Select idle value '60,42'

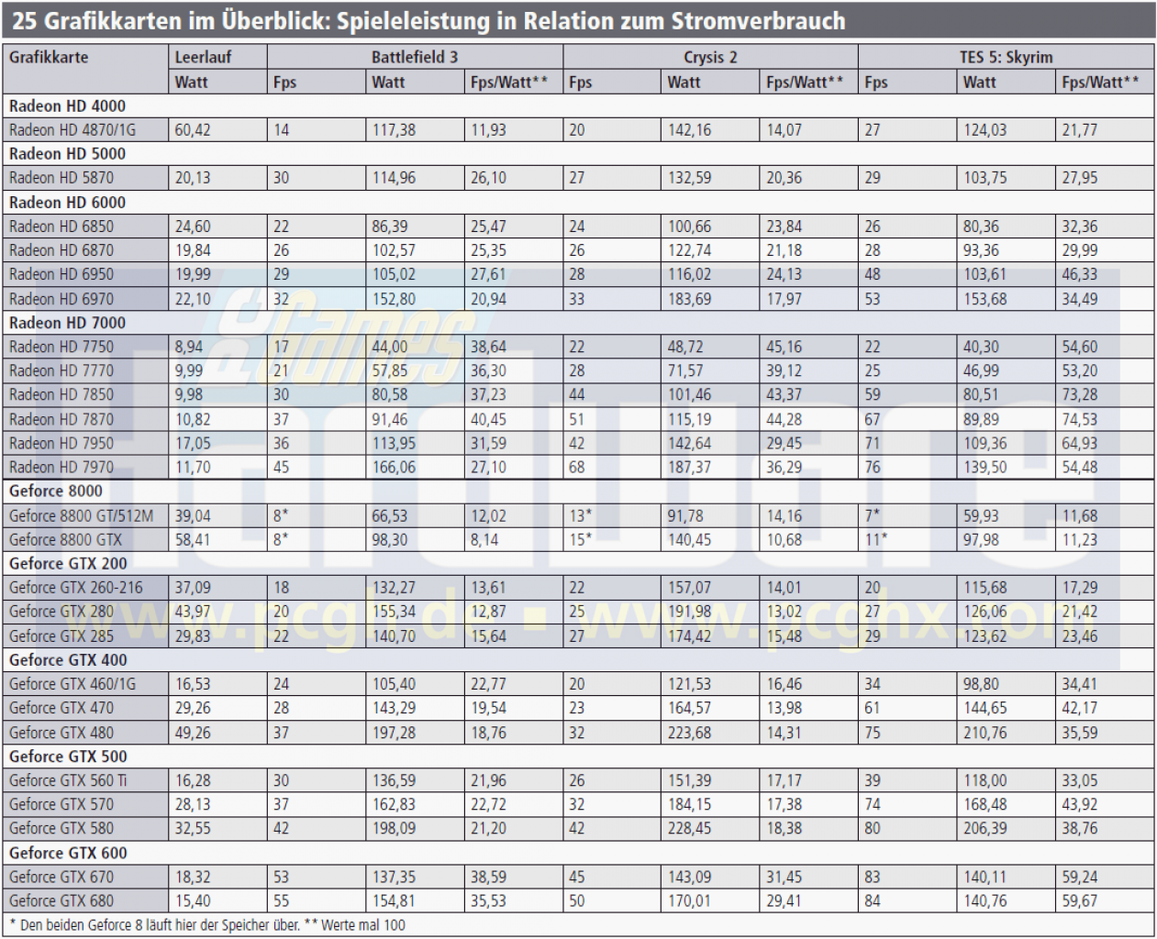(193, 129)
